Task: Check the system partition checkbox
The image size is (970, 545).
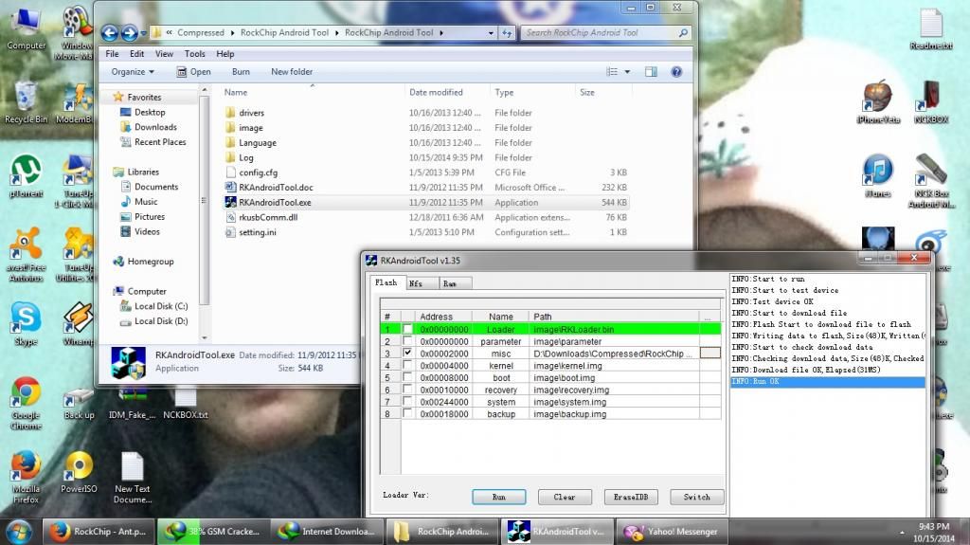Action: [x=407, y=402]
